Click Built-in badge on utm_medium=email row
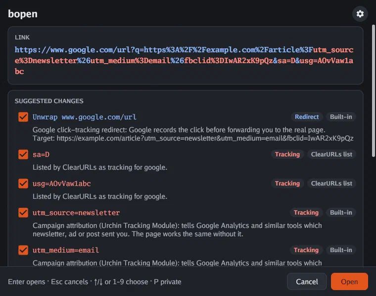 (x=341, y=250)
